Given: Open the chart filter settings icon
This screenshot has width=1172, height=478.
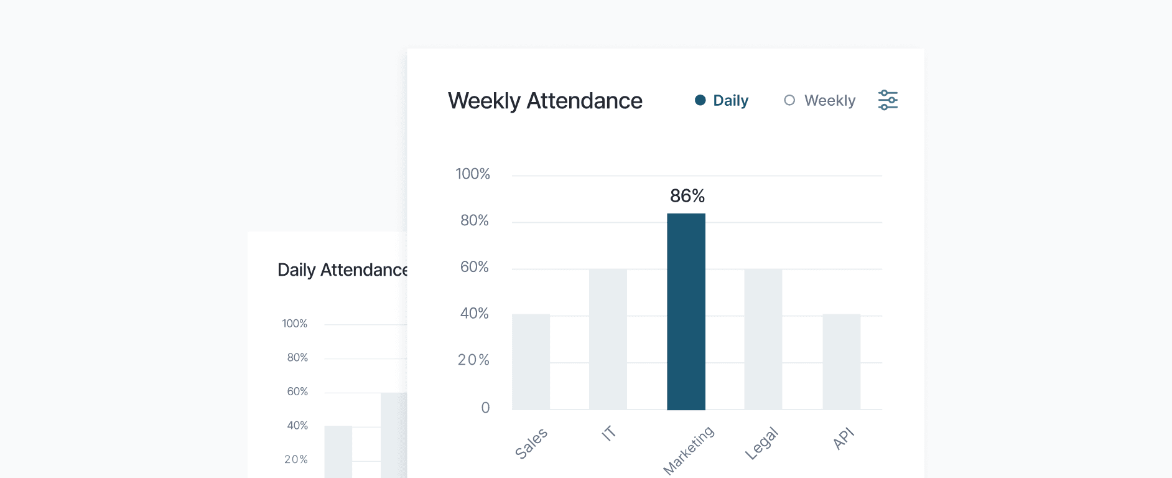Looking at the screenshot, I should pos(888,100).
